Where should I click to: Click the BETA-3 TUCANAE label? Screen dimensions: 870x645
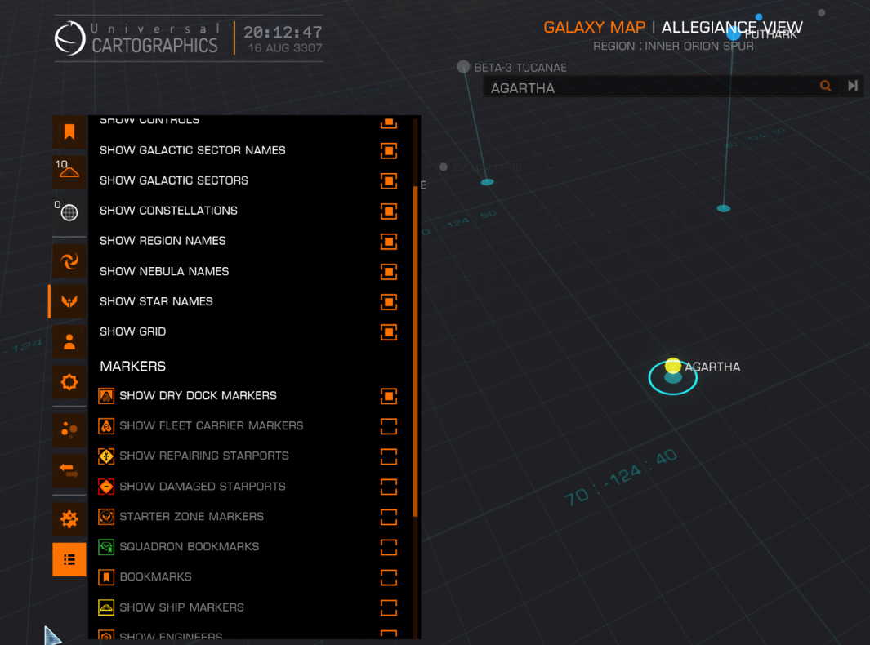click(x=520, y=68)
